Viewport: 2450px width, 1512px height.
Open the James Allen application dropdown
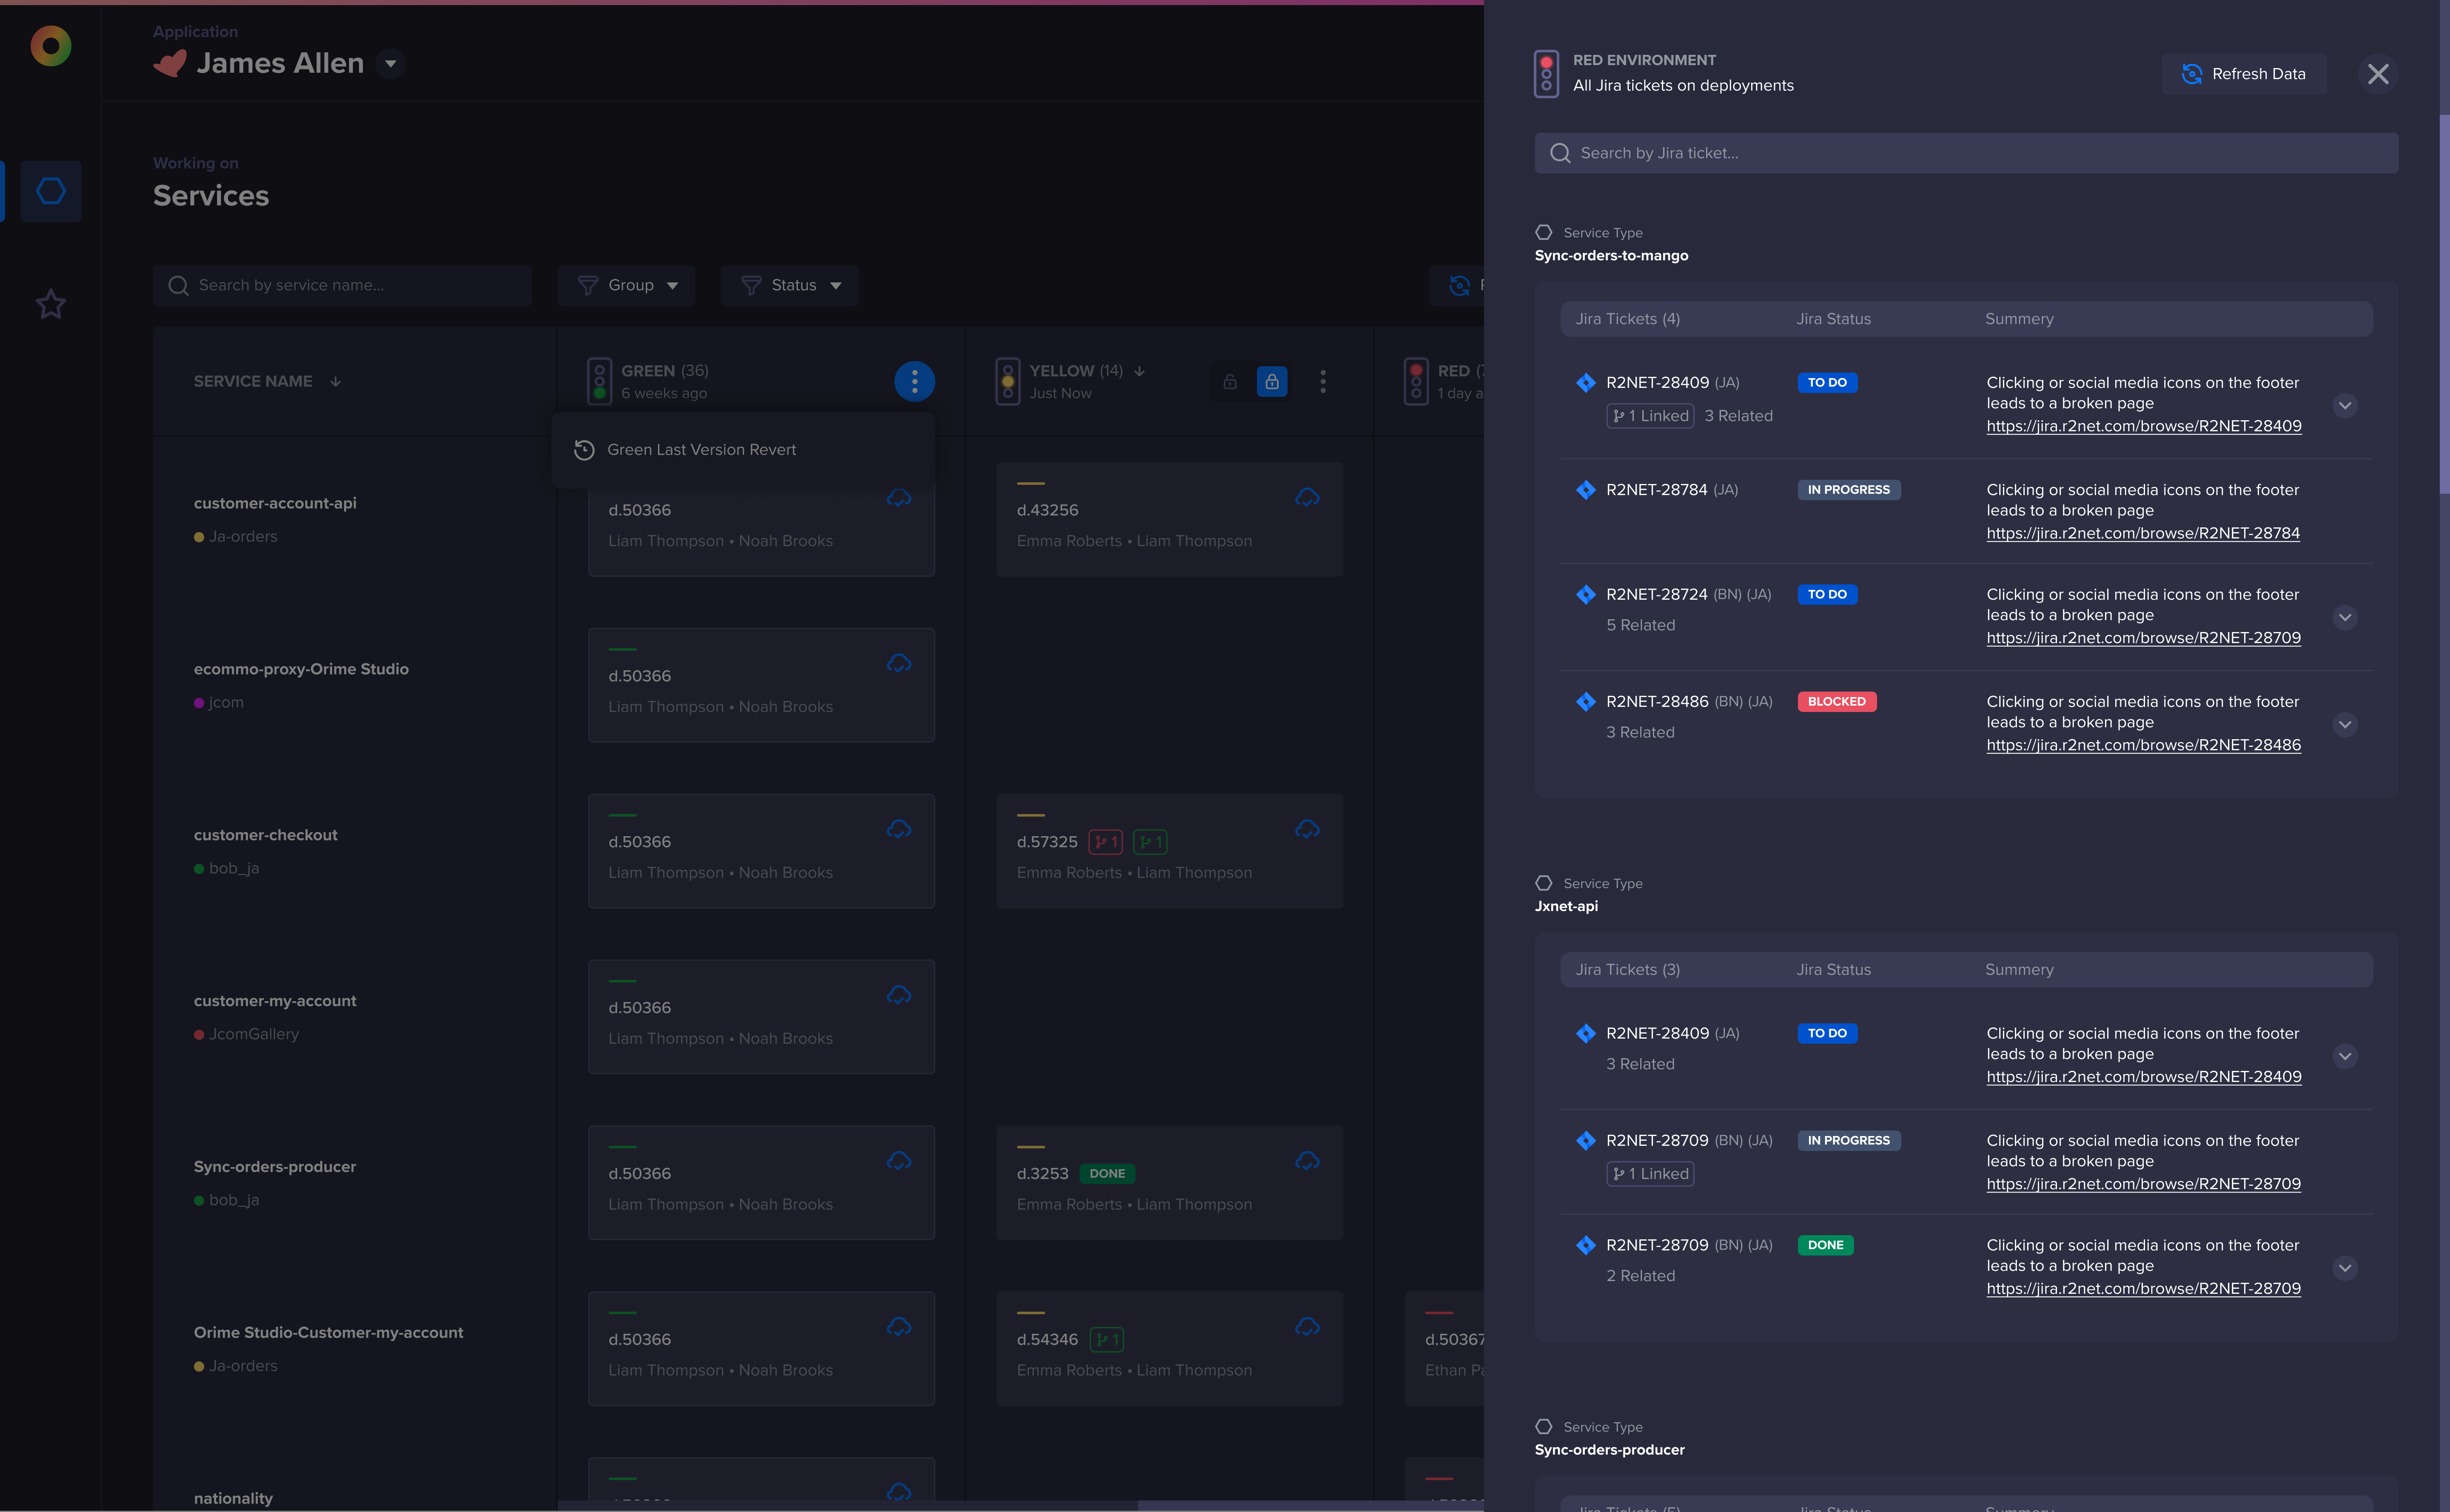point(391,64)
